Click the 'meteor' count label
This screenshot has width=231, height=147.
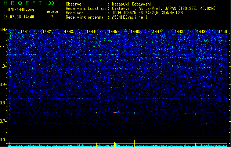pyautogui.click(x=52, y=11)
